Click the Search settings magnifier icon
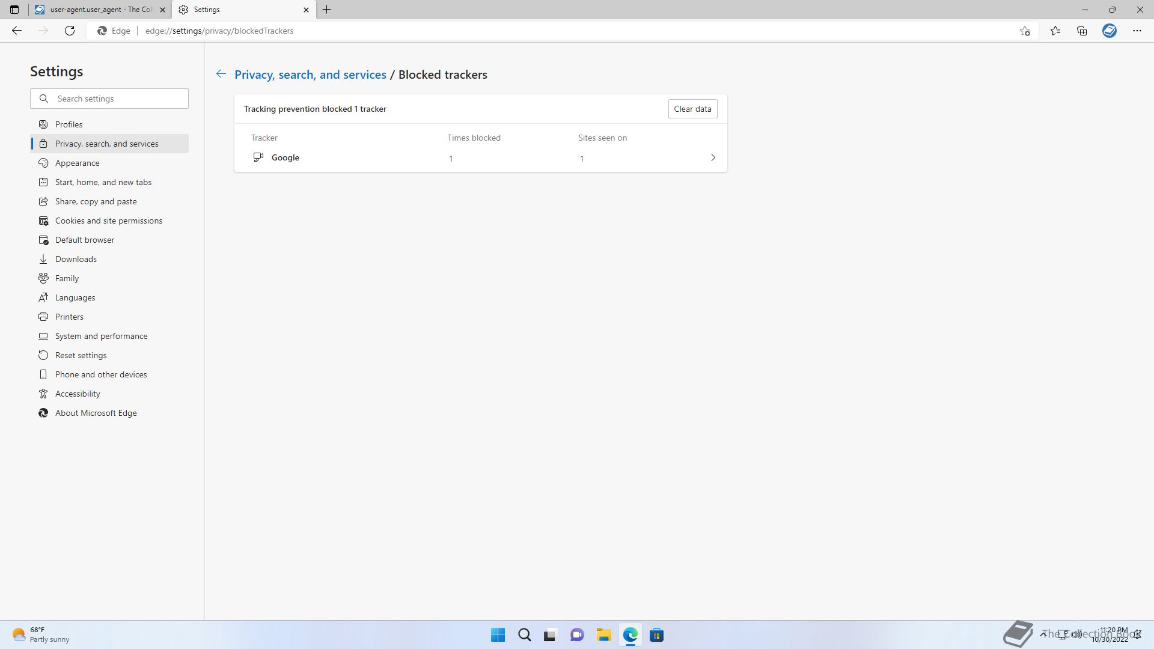The width and height of the screenshot is (1154, 649). tap(44, 99)
